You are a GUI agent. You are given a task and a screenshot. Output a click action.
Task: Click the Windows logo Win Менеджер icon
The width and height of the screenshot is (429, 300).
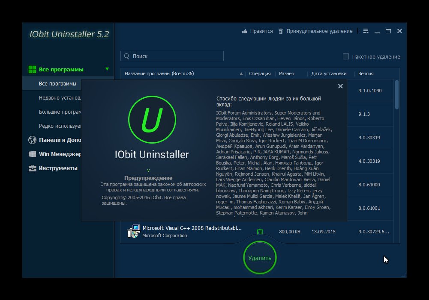point(32,154)
